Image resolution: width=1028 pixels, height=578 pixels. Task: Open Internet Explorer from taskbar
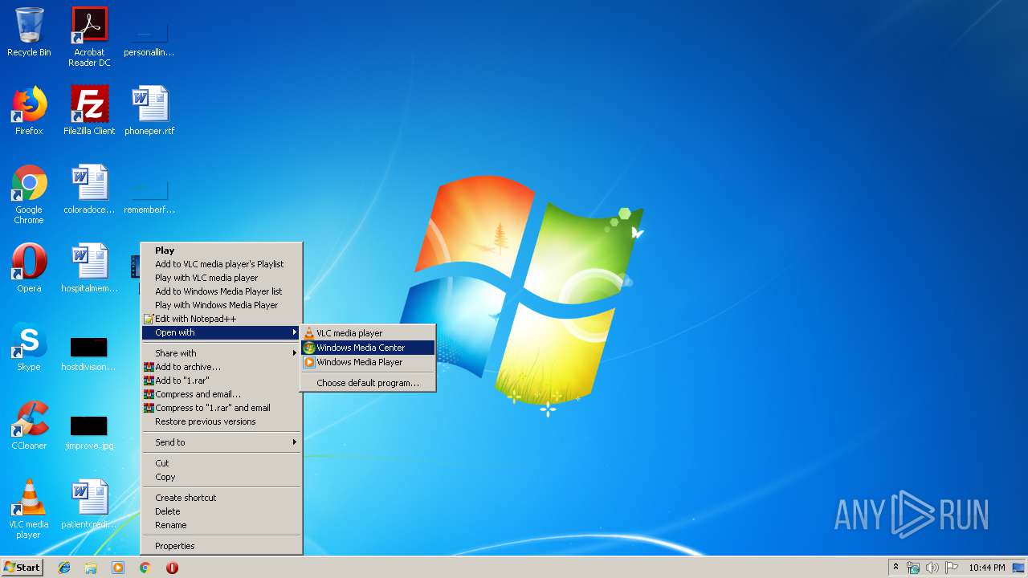64,568
